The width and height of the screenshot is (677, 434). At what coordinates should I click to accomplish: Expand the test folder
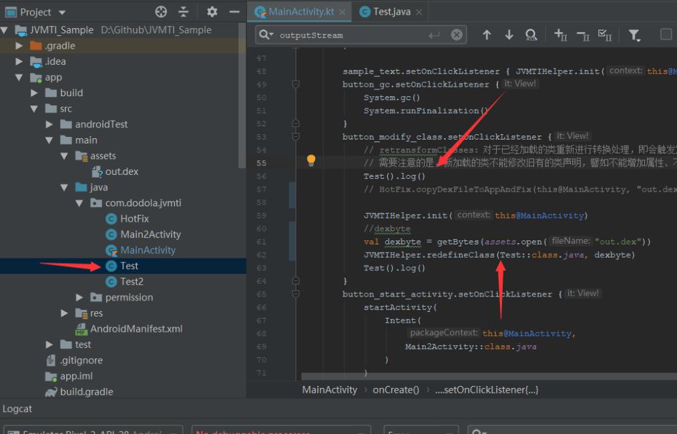coord(49,345)
